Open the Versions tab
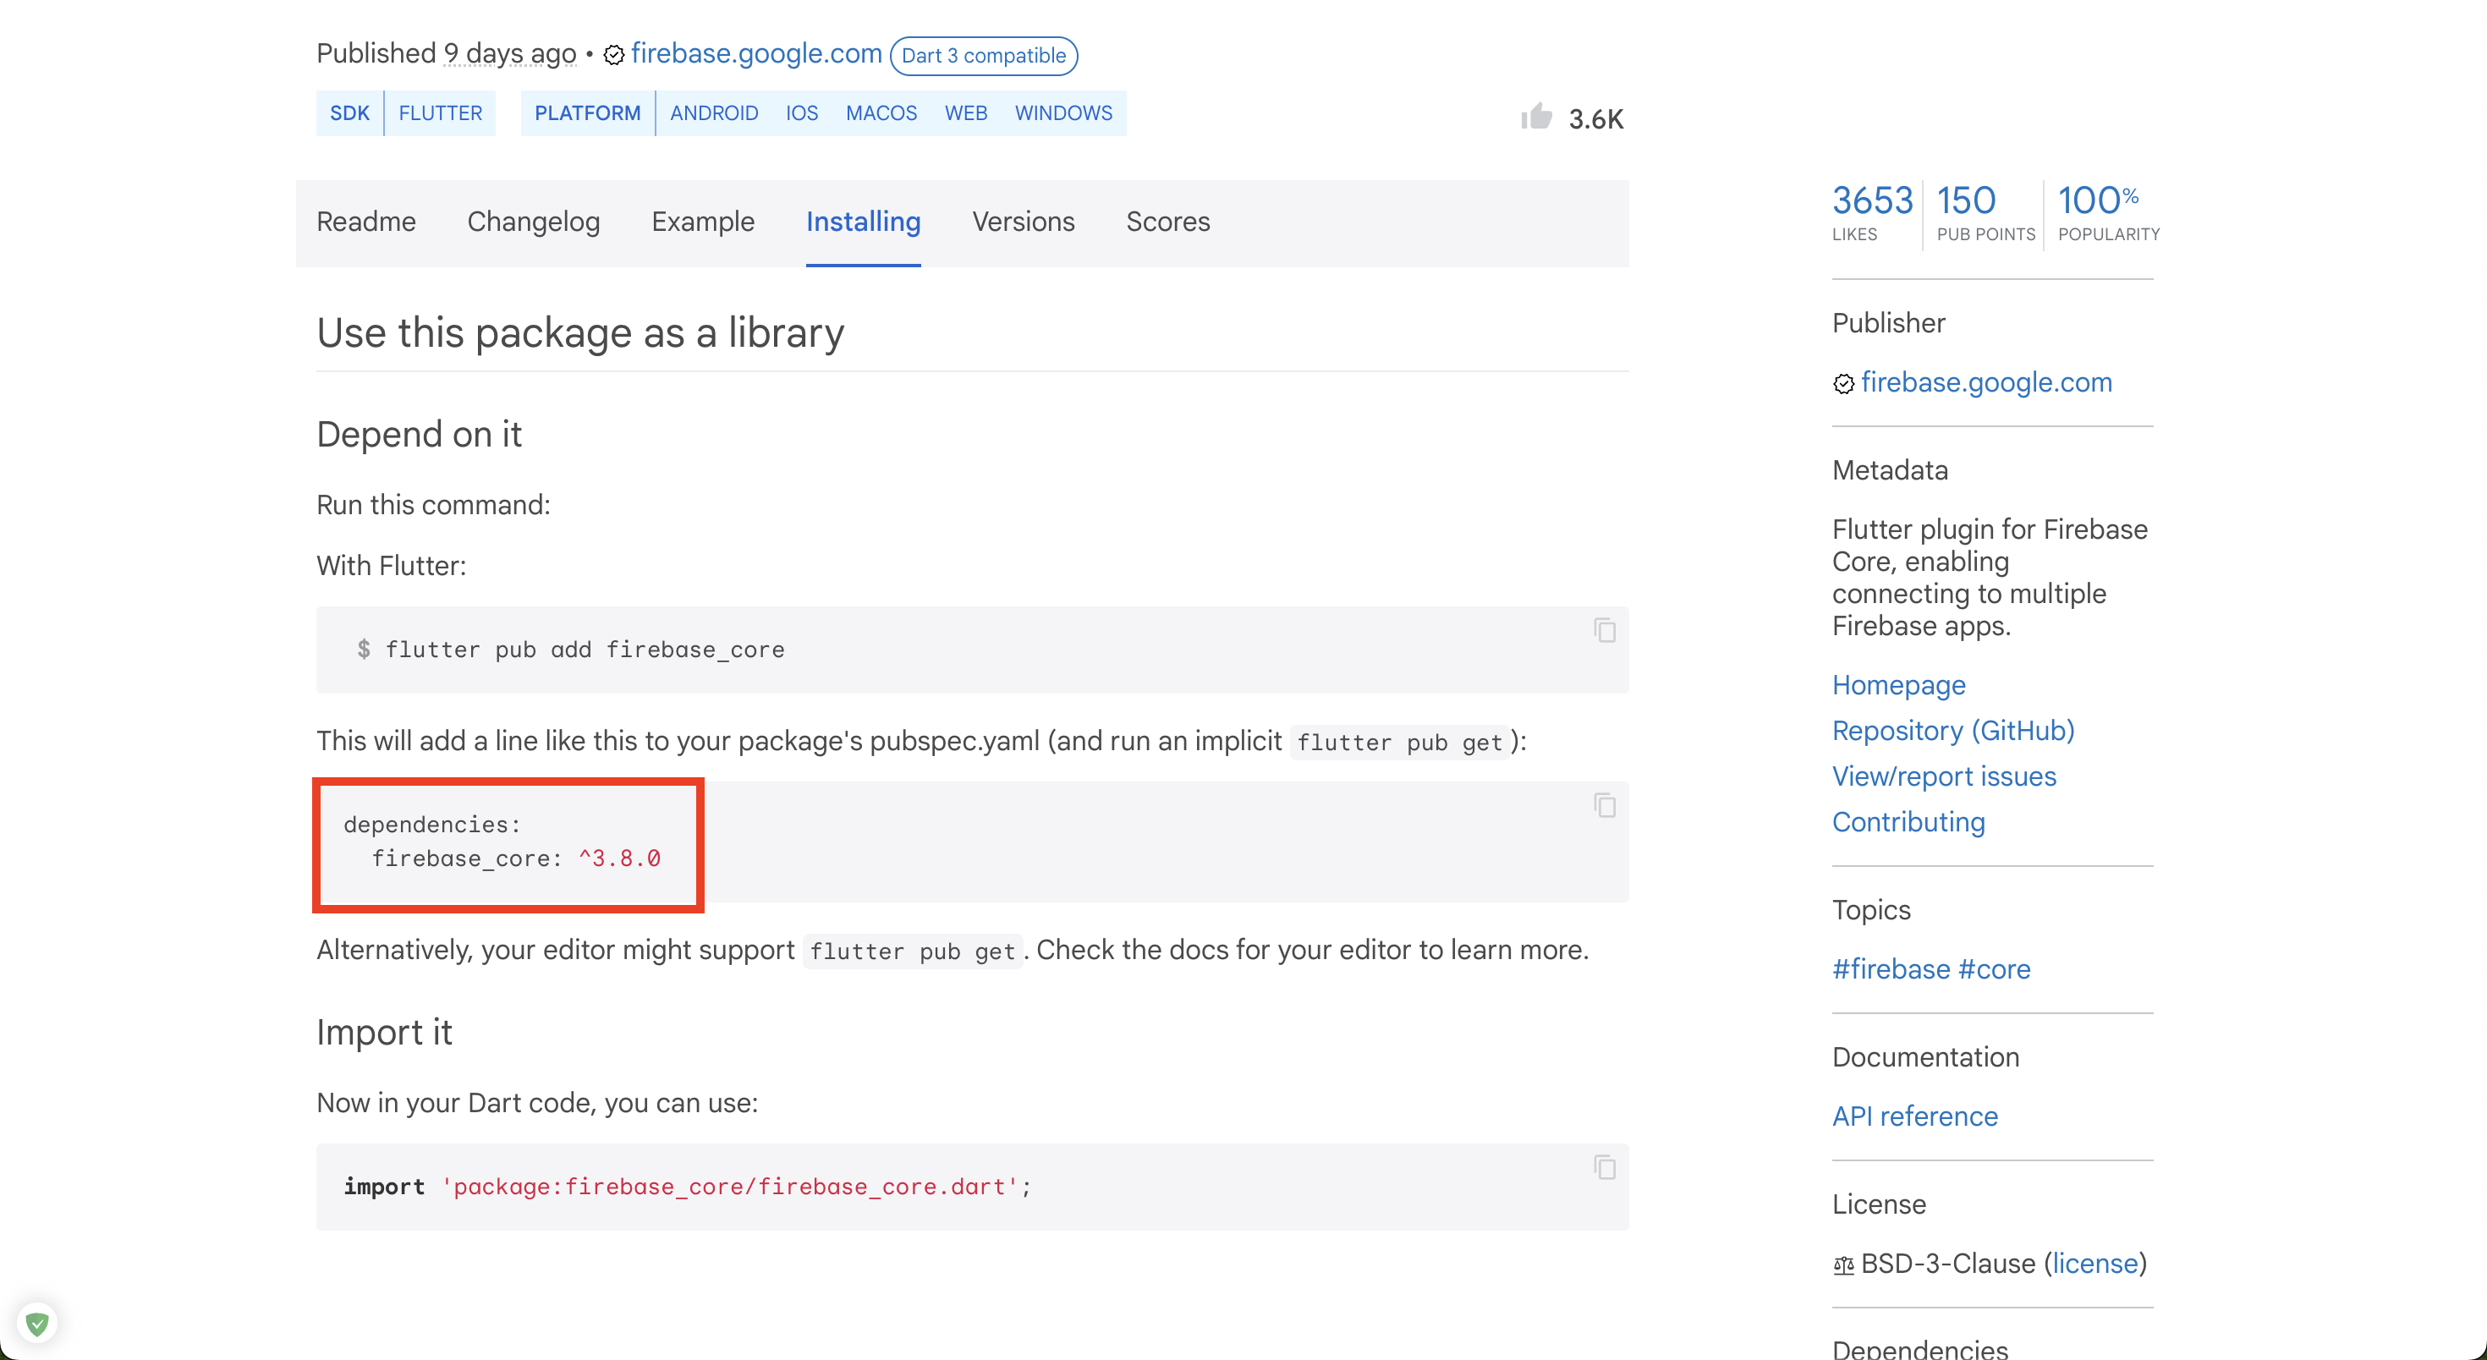 [1023, 222]
